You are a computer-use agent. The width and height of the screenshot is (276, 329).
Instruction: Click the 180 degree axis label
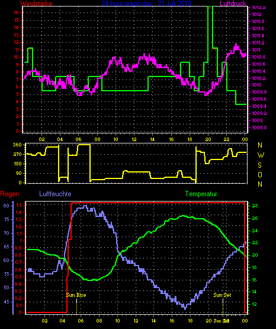[17, 164]
